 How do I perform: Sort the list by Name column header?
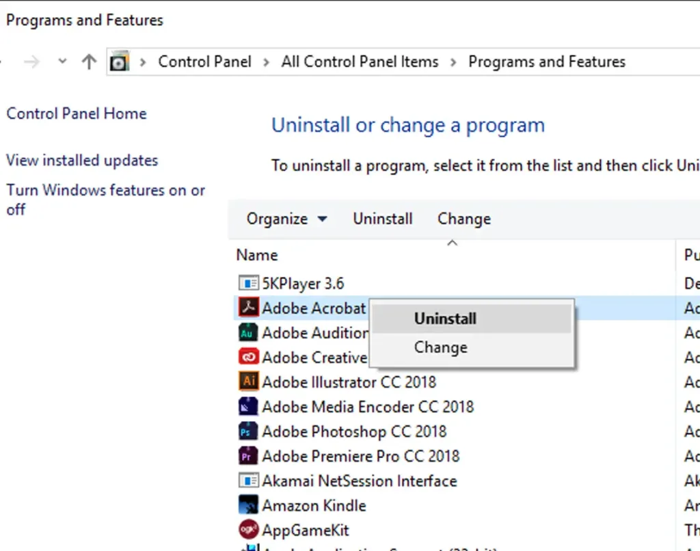coord(257,255)
